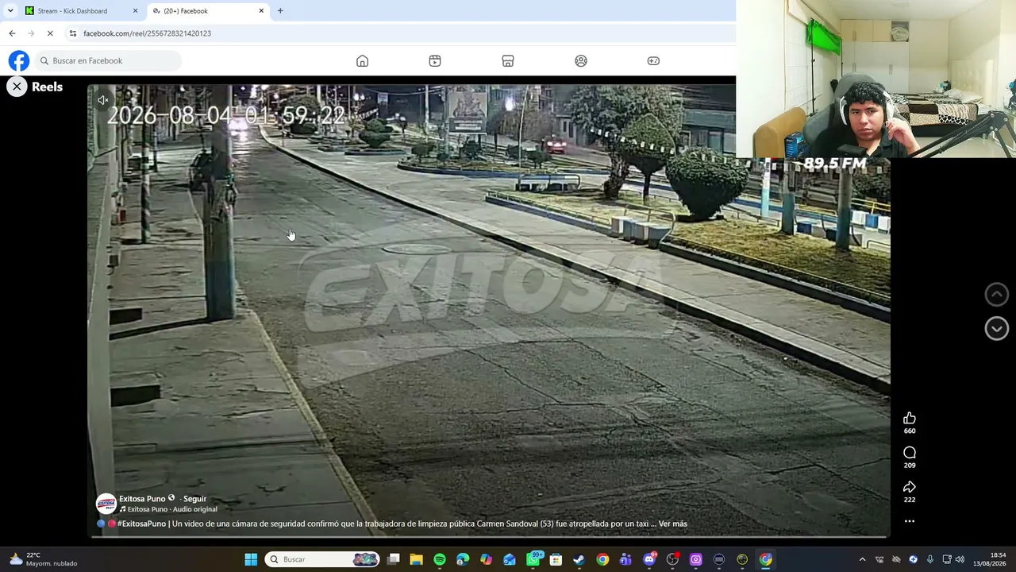1016x572 pixels.
Task: Share the Exitosa Puno reel
Action: pyautogui.click(x=910, y=487)
